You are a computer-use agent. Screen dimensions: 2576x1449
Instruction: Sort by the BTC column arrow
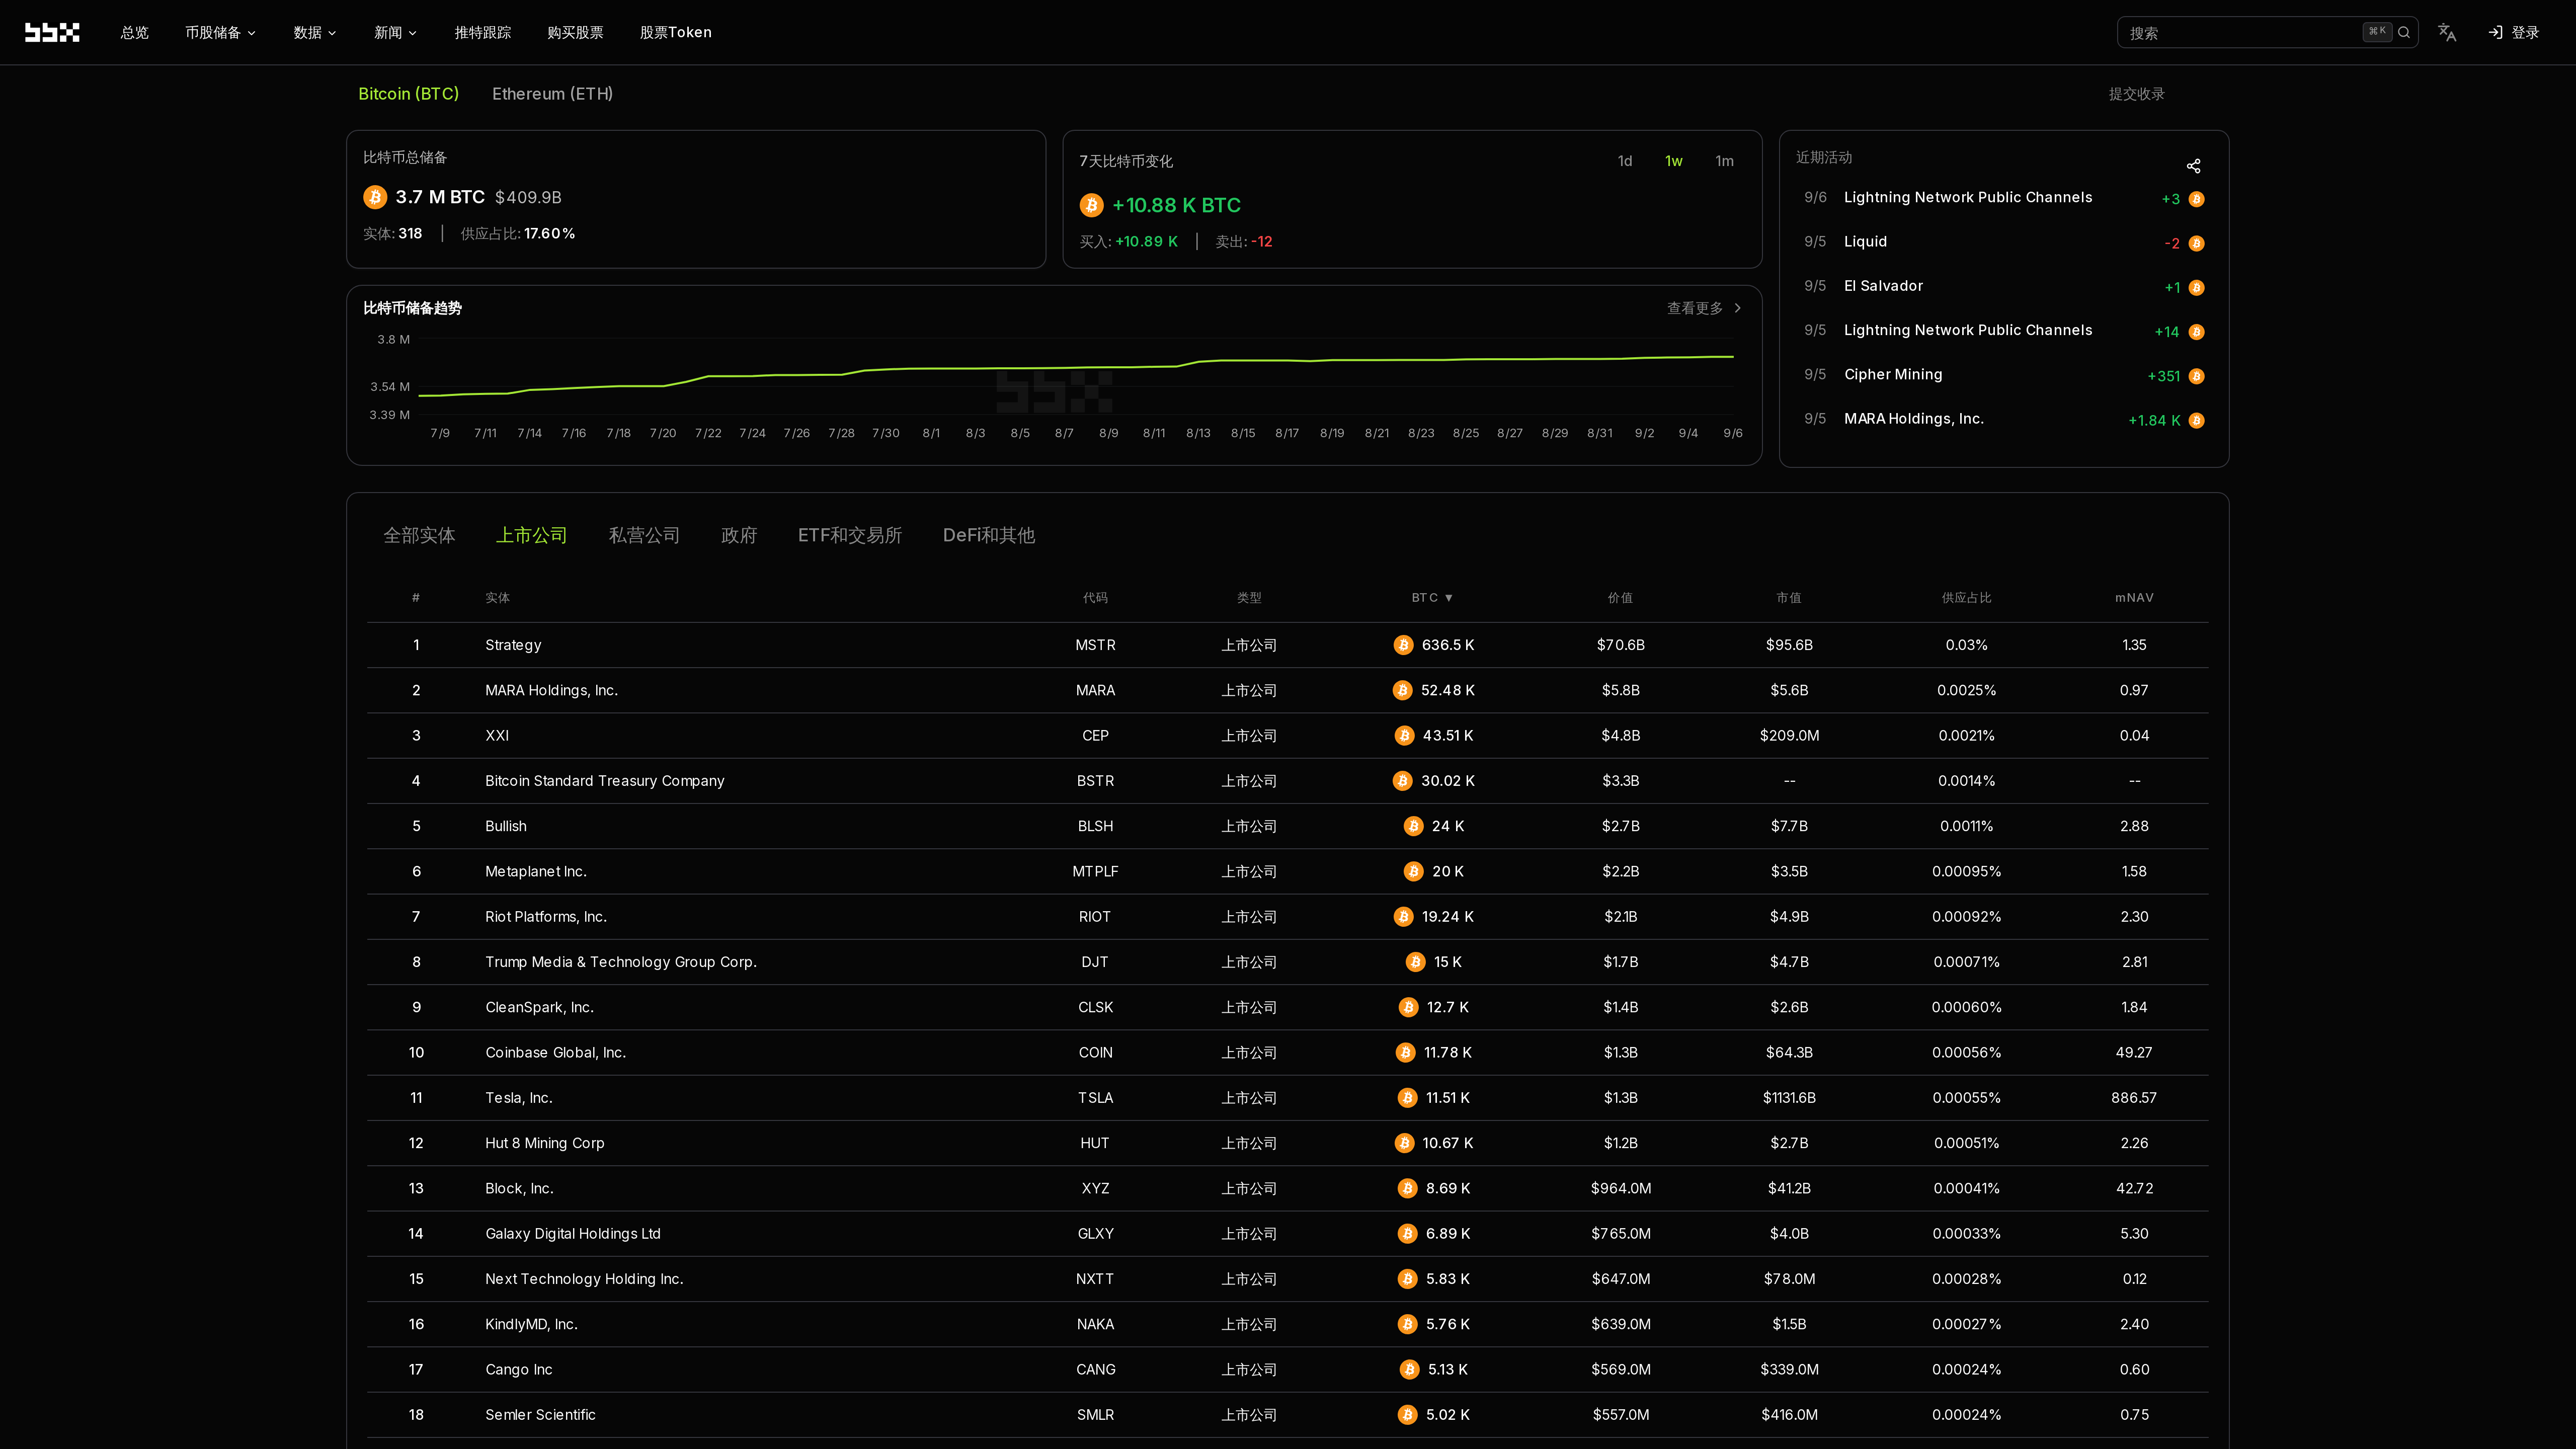(x=1449, y=598)
